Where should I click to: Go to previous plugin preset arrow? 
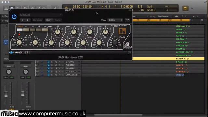[x=22, y=20]
